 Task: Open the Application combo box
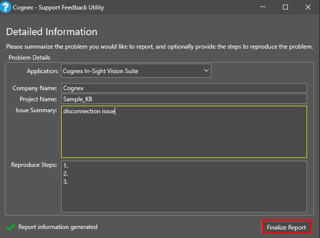[x=136, y=71]
